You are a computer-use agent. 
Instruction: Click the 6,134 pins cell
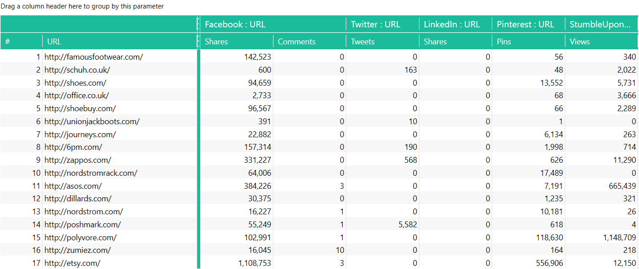[528, 134]
